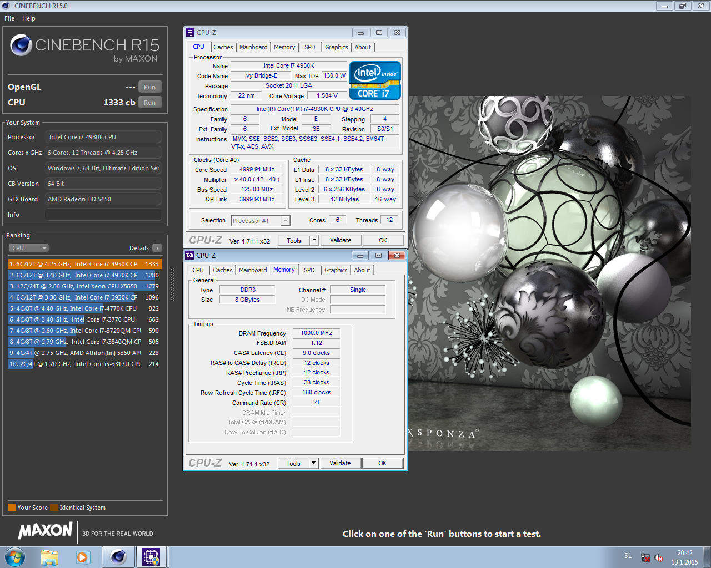The height and width of the screenshot is (568, 711).
Task: Select ranking row 1 i7-4930K 1333
Action: (x=84, y=264)
